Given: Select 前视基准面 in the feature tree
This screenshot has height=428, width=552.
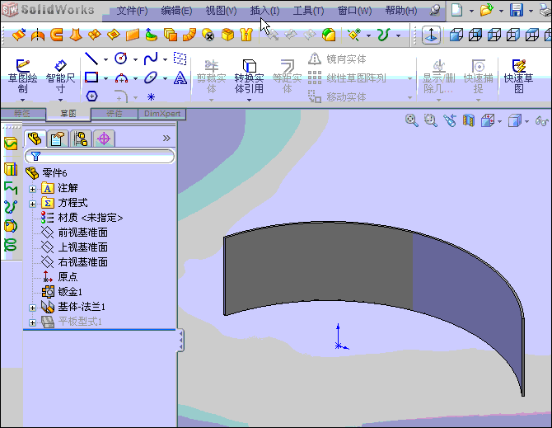Looking at the screenshot, I should coord(74,233).
